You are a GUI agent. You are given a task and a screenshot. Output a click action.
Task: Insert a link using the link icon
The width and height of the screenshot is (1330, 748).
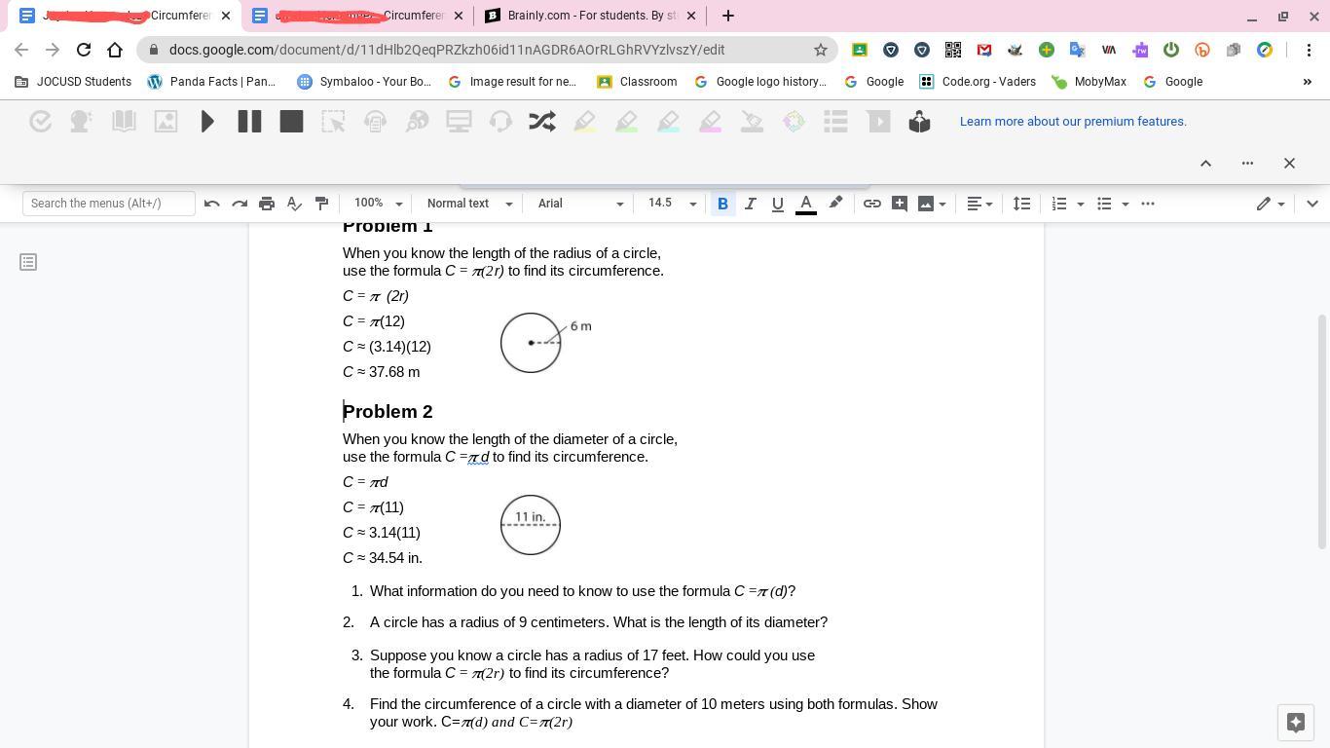click(x=872, y=204)
